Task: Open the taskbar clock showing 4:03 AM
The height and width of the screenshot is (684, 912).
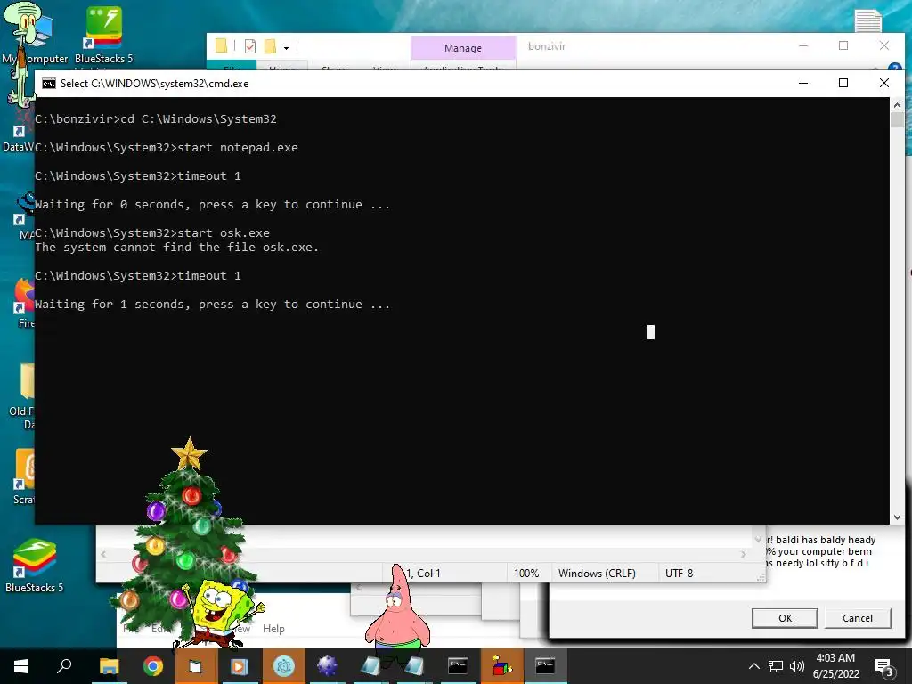Action: coord(835,666)
